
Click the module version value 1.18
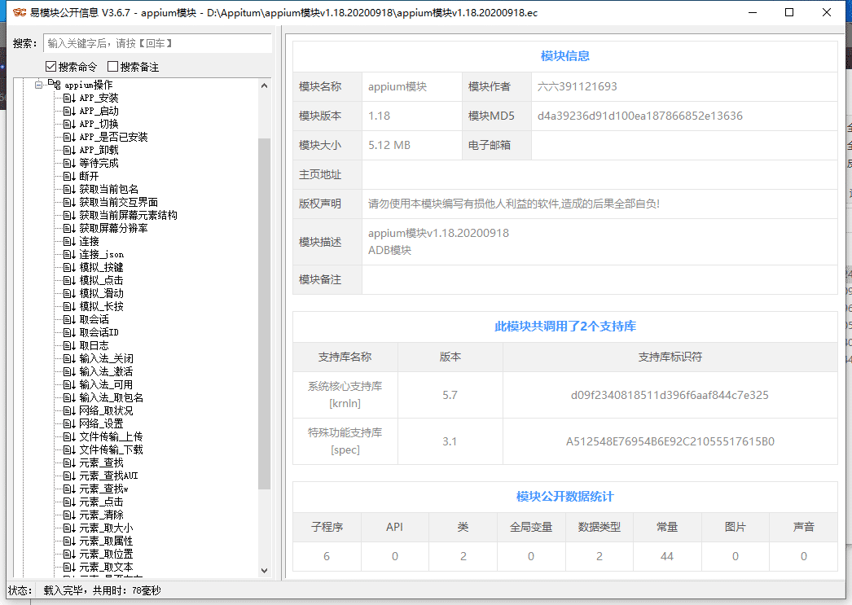pos(379,116)
